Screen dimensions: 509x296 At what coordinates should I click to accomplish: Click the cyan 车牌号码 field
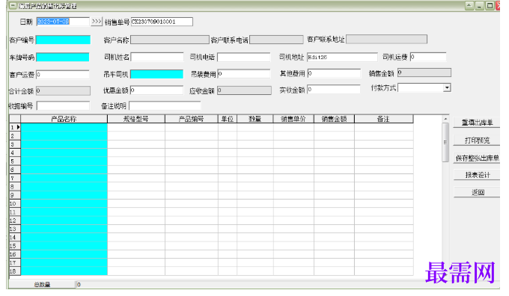pos(62,57)
